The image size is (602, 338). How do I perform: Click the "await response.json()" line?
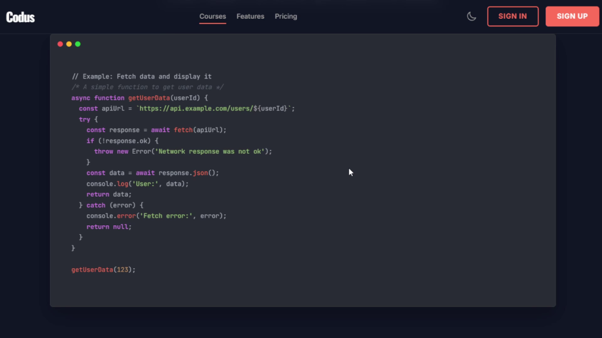153,173
